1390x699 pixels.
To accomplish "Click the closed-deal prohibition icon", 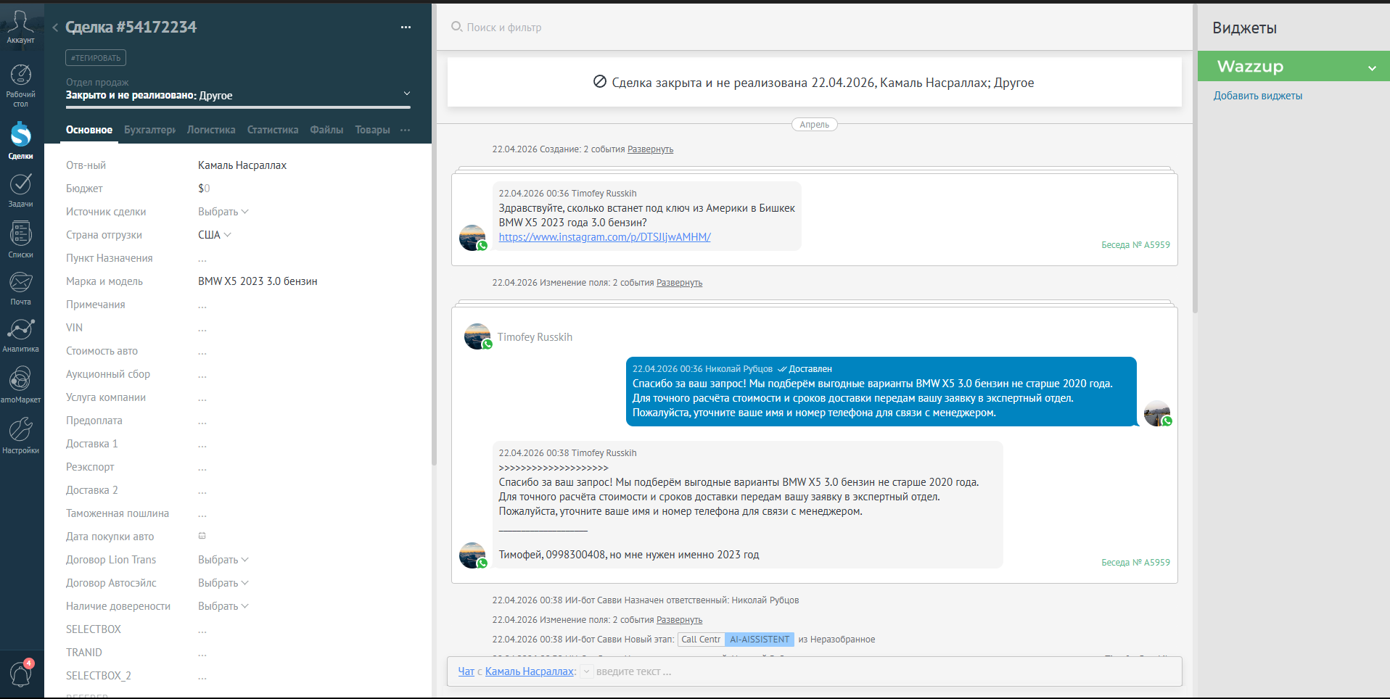I will pyautogui.click(x=600, y=82).
